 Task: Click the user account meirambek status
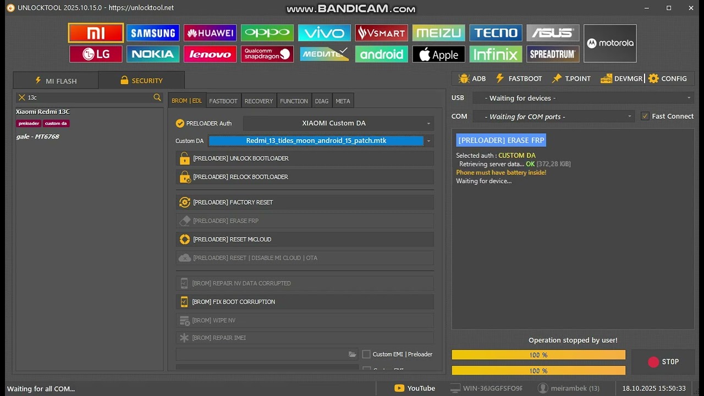pos(569,388)
